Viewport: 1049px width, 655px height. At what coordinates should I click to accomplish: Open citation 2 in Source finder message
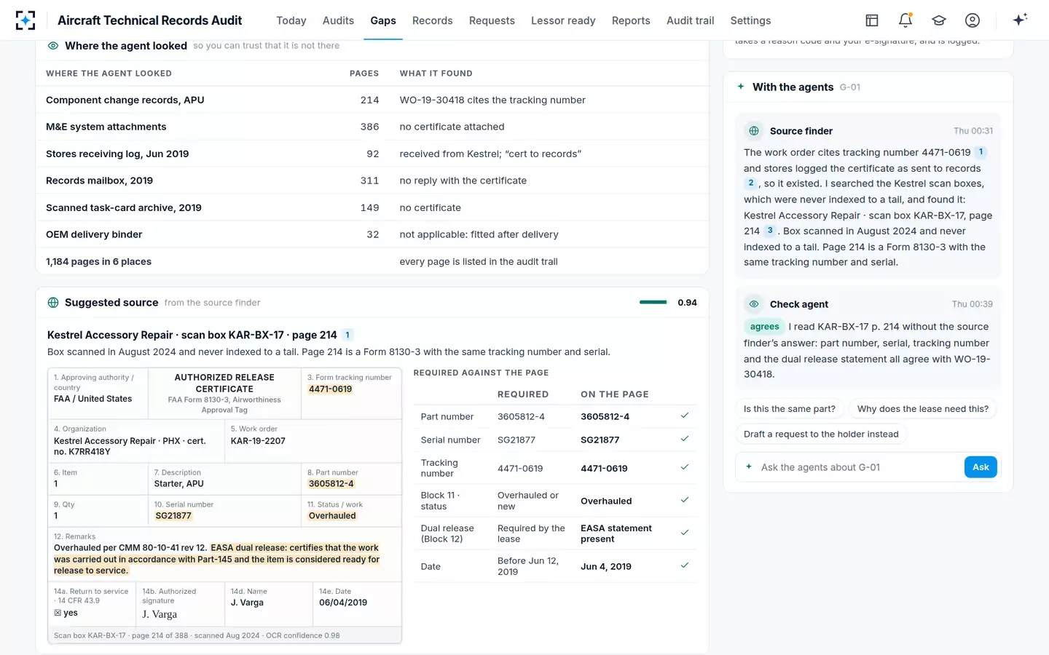pyautogui.click(x=751, y=183)
